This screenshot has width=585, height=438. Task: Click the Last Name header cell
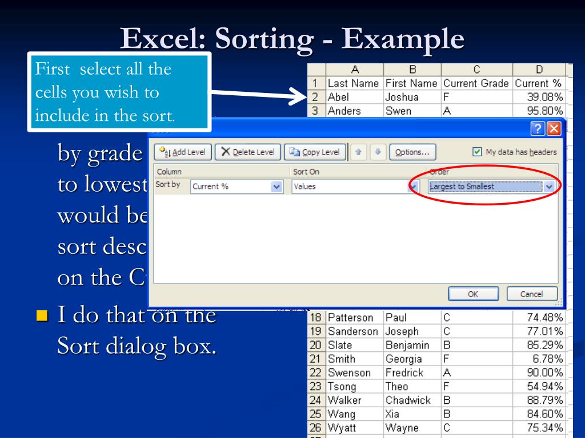[x=354, y=83]
